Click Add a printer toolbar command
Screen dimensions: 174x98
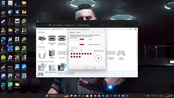pyautogui.click(x=58, y=29)
